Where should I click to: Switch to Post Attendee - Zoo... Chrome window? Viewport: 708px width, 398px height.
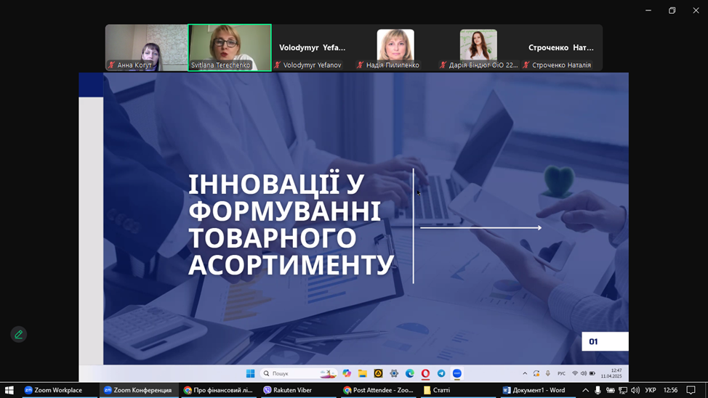coord(378,390)
